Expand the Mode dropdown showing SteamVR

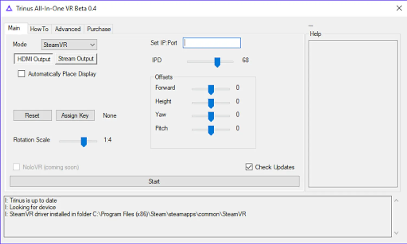coord(69,45)
